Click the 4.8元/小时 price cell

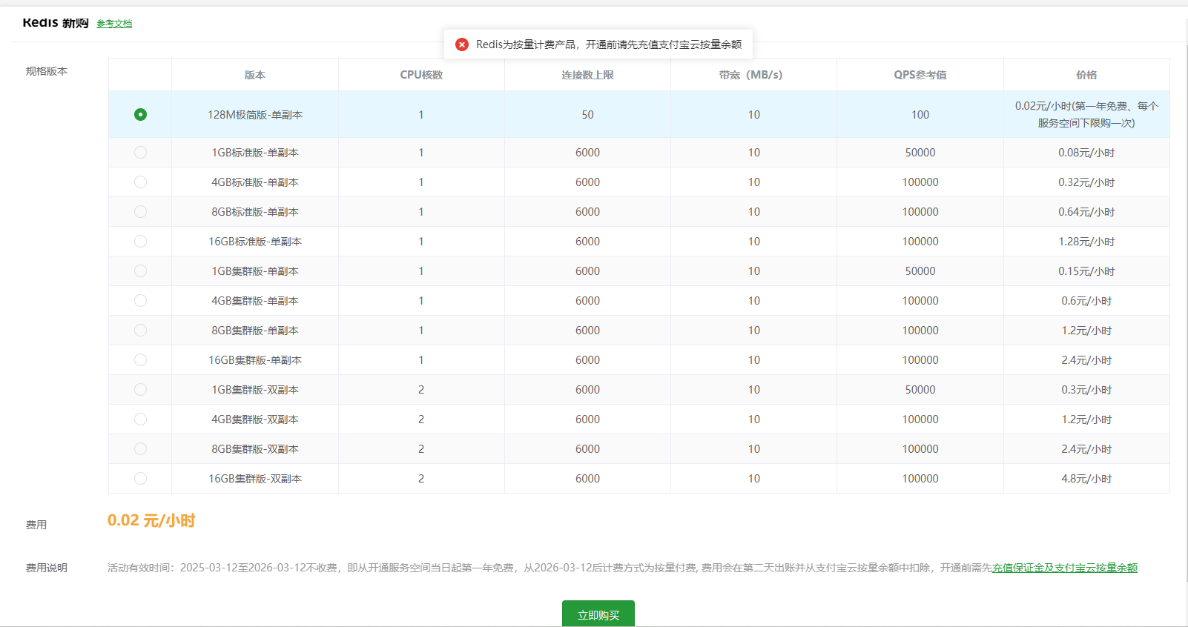pos(1086,479)
